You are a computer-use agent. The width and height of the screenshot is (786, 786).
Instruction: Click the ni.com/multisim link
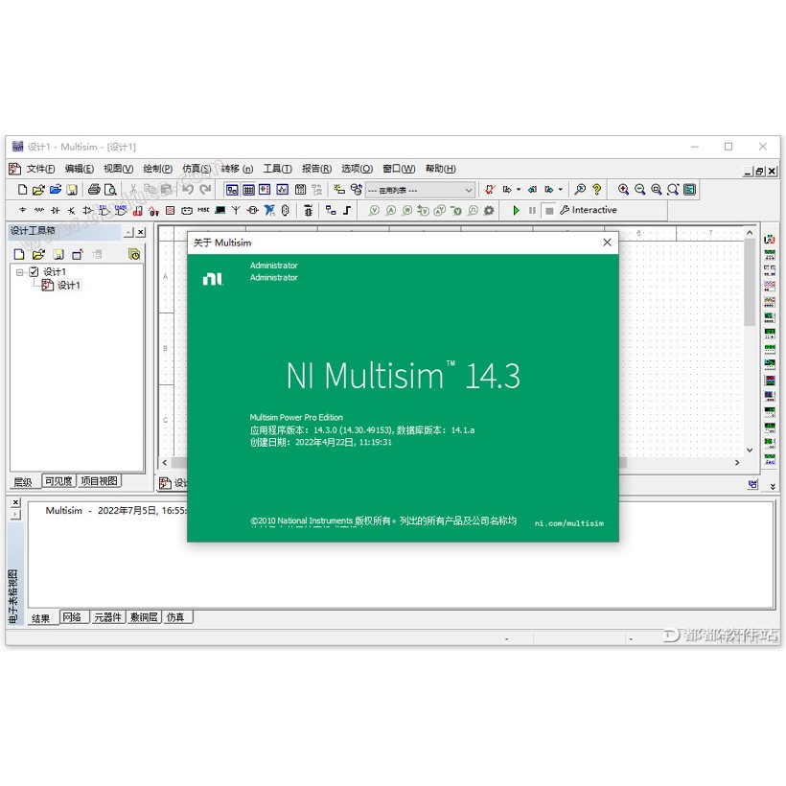(569, 523)
